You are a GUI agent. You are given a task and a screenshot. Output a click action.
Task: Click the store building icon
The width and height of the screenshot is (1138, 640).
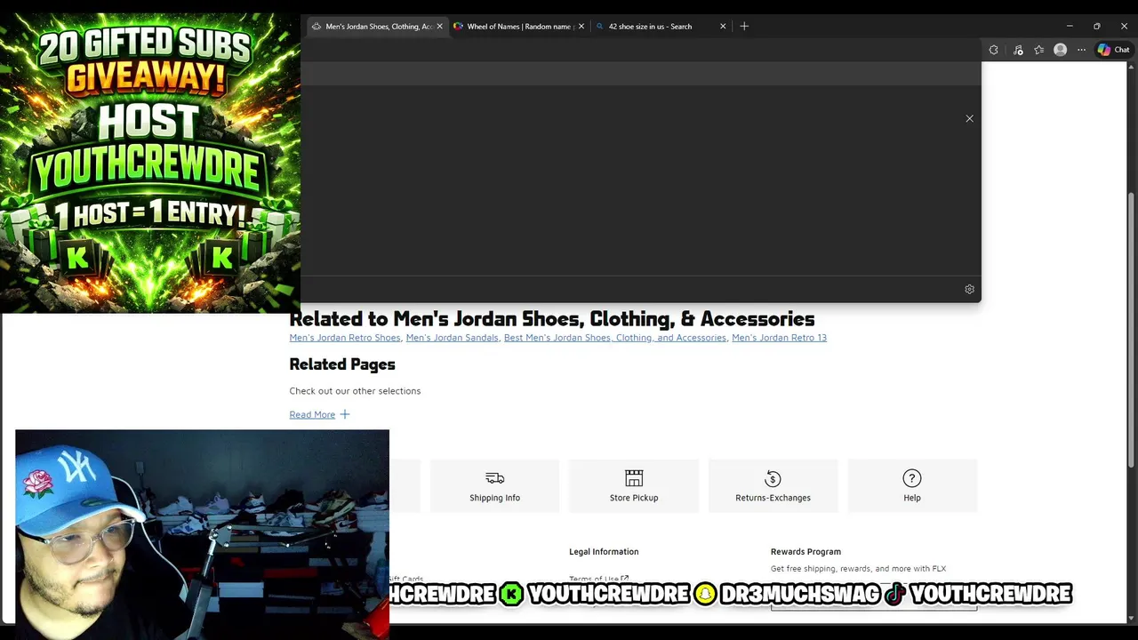point(634,478)
